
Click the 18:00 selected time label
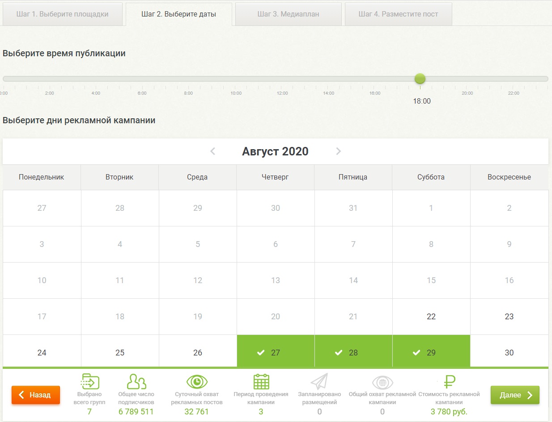[x=422, y=101]
